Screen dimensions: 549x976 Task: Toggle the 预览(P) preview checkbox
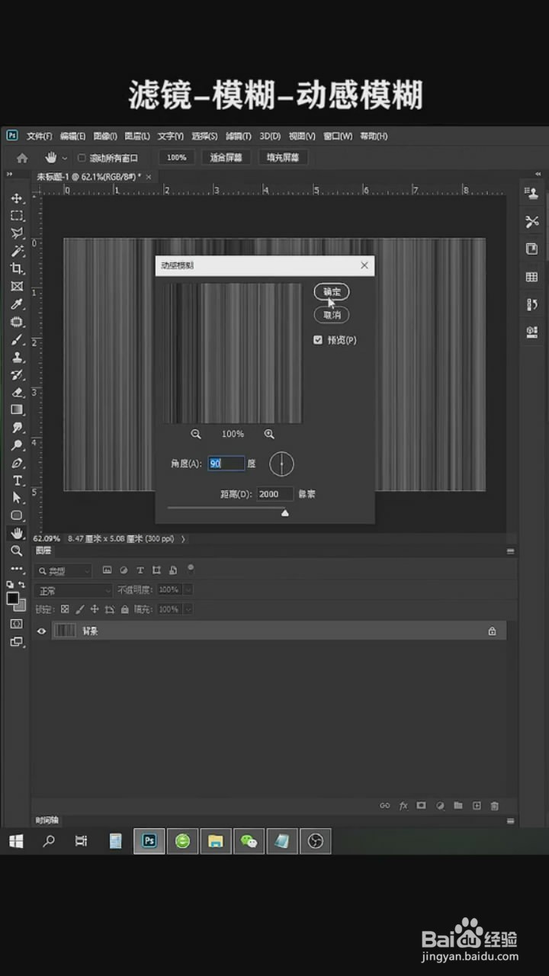[318, 340]
